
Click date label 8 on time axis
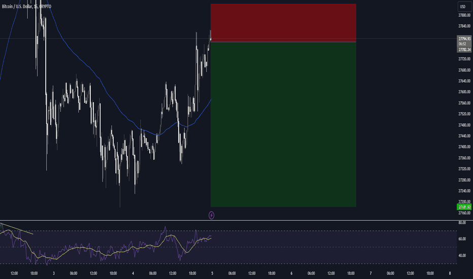(450, 273)
